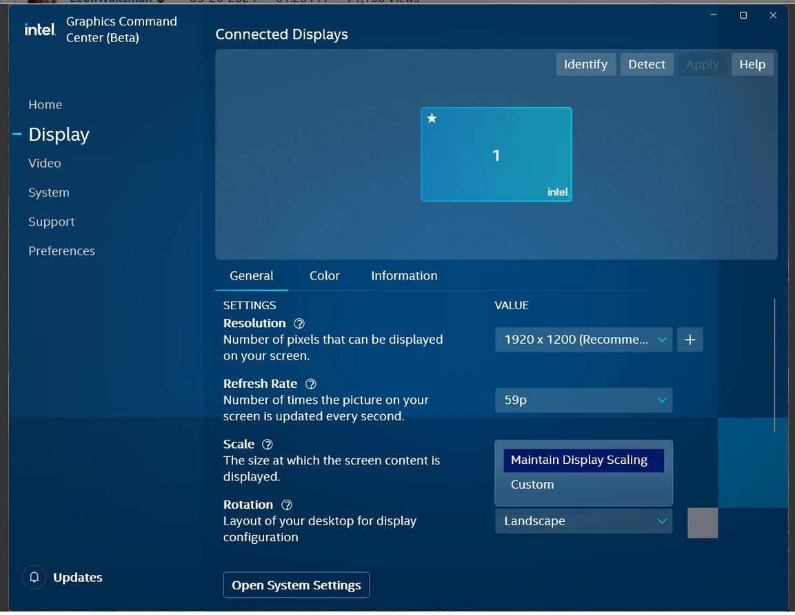
Task: Open System section in sidebar
Action: coord(49,193)
